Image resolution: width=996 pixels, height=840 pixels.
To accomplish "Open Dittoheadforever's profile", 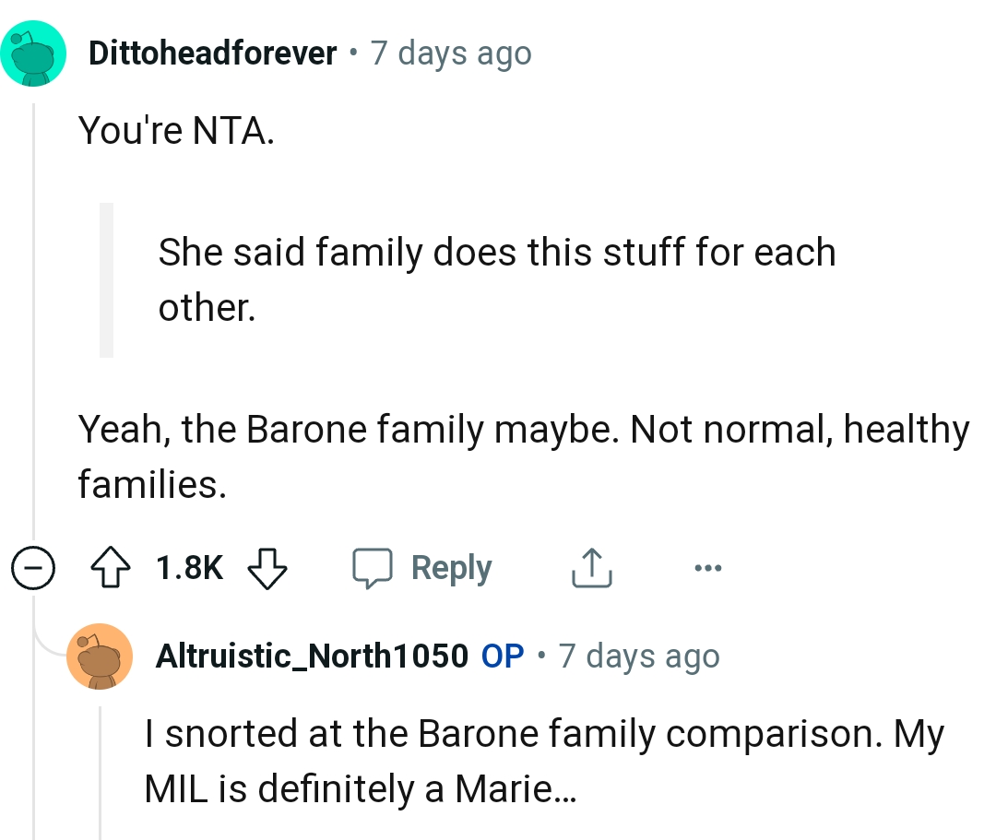I will 213,53.
